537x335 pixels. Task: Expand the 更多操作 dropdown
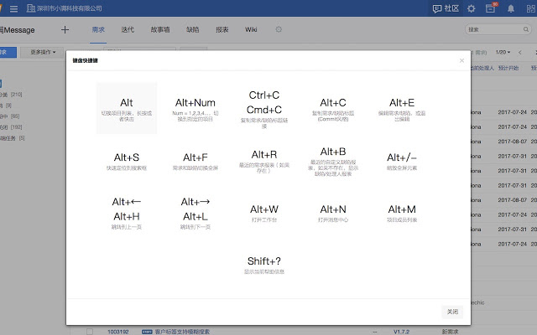pyautogui.click(x=43, y=52)
